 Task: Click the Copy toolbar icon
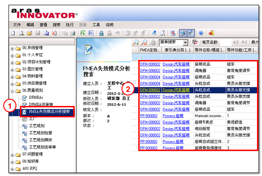[65, 33]
